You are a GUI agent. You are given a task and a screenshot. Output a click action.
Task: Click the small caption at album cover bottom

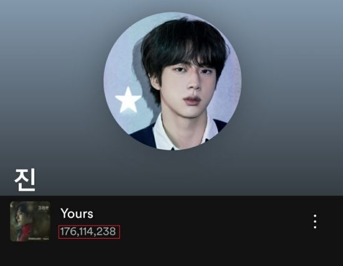click(37, 239)
